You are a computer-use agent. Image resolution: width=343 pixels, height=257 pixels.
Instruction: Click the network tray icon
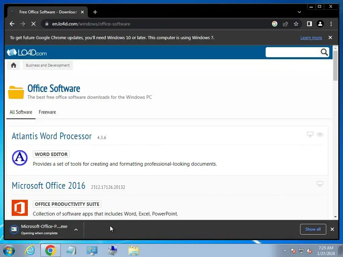[301, 251]
